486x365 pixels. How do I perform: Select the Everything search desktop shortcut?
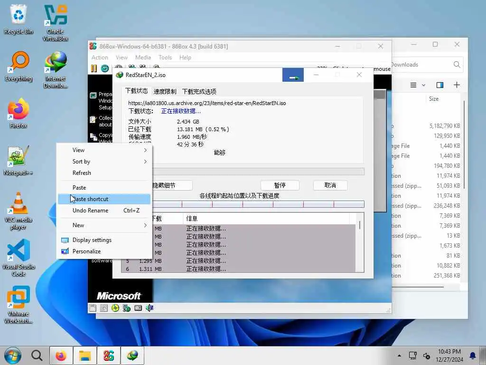coord(19,67)
